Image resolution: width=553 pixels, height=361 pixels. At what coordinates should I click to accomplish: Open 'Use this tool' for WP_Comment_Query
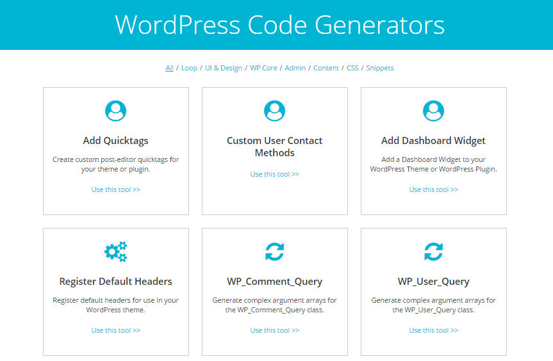coord(275,330)
